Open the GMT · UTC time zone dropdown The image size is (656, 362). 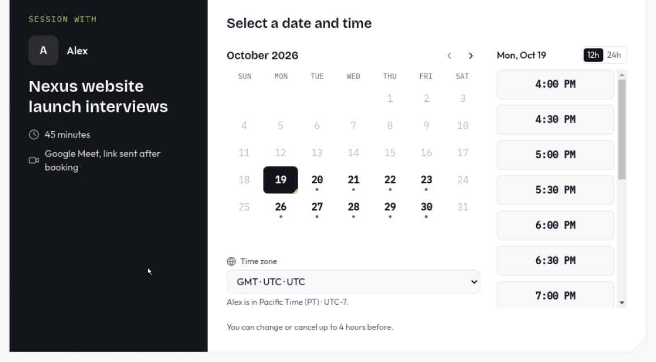click(353, 282)
